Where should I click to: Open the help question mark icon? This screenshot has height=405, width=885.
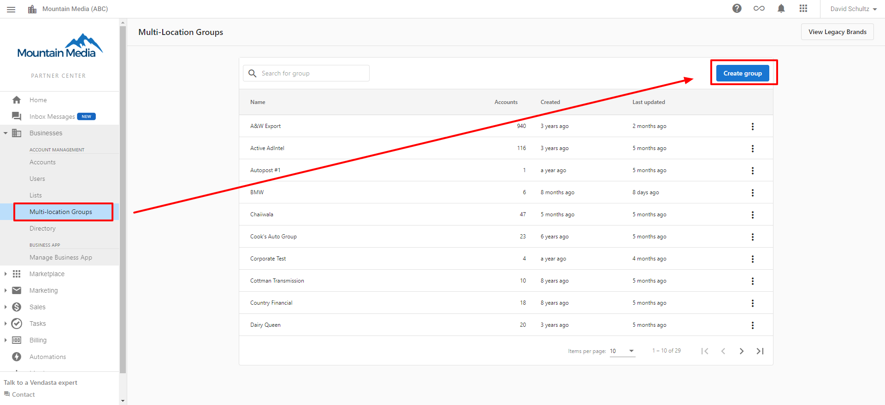(x=737, y=8)
